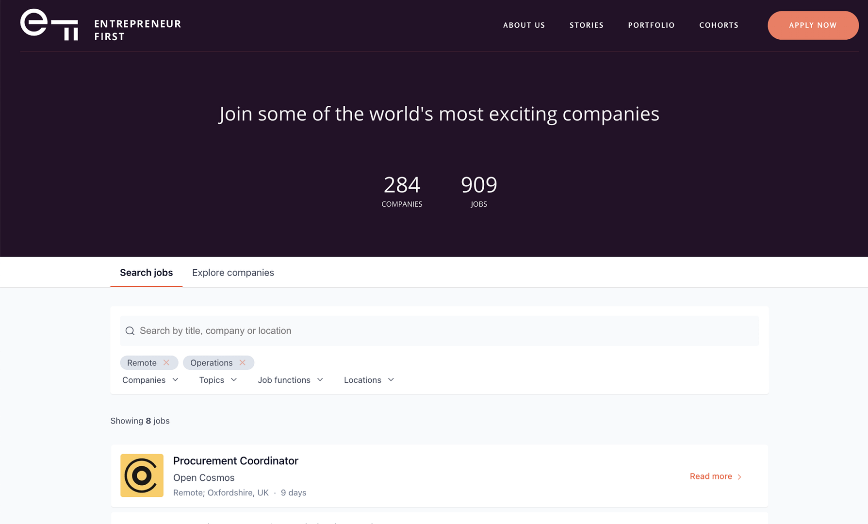Viewport: 868px width, 524px height.
Task: Click the arrow next to Read more
Action: coord(739,476)
